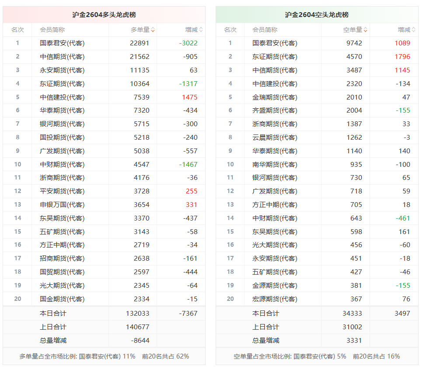
Task: Click the total change -8644
Action: (x=140, y=341)
